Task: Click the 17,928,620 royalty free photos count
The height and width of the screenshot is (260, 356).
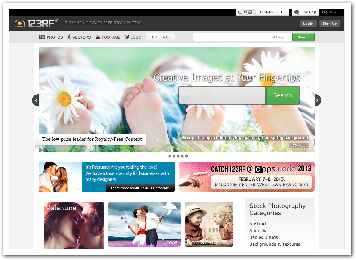Action: point(102,23)
